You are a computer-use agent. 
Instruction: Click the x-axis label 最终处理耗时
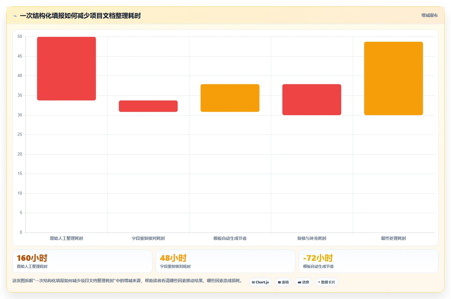click(x=394, y=238)
